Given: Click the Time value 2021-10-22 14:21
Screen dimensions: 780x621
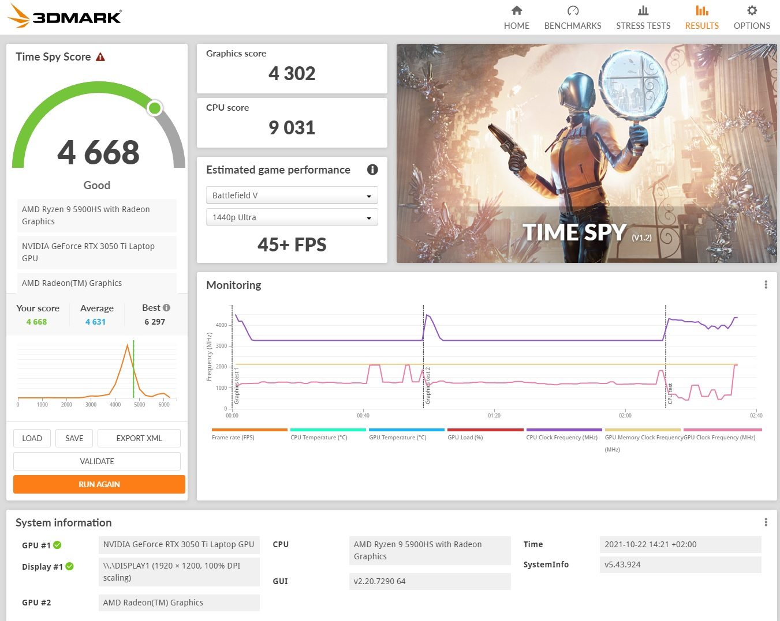Looking at the screenshot, I should point(680,544).
